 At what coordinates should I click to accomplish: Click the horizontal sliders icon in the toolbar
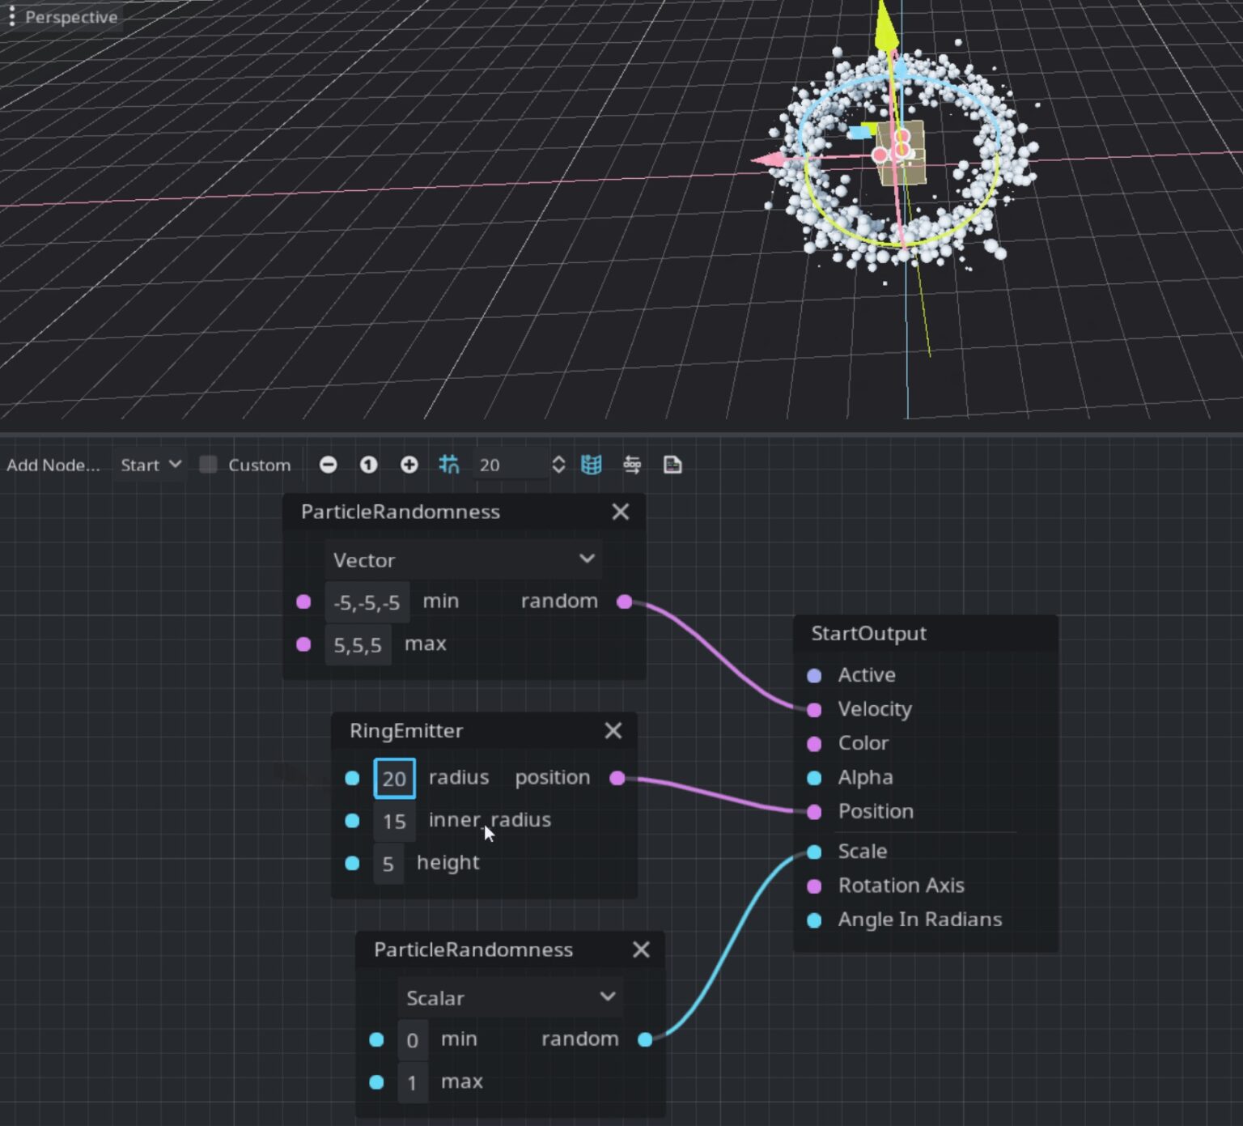pos(634,465)
